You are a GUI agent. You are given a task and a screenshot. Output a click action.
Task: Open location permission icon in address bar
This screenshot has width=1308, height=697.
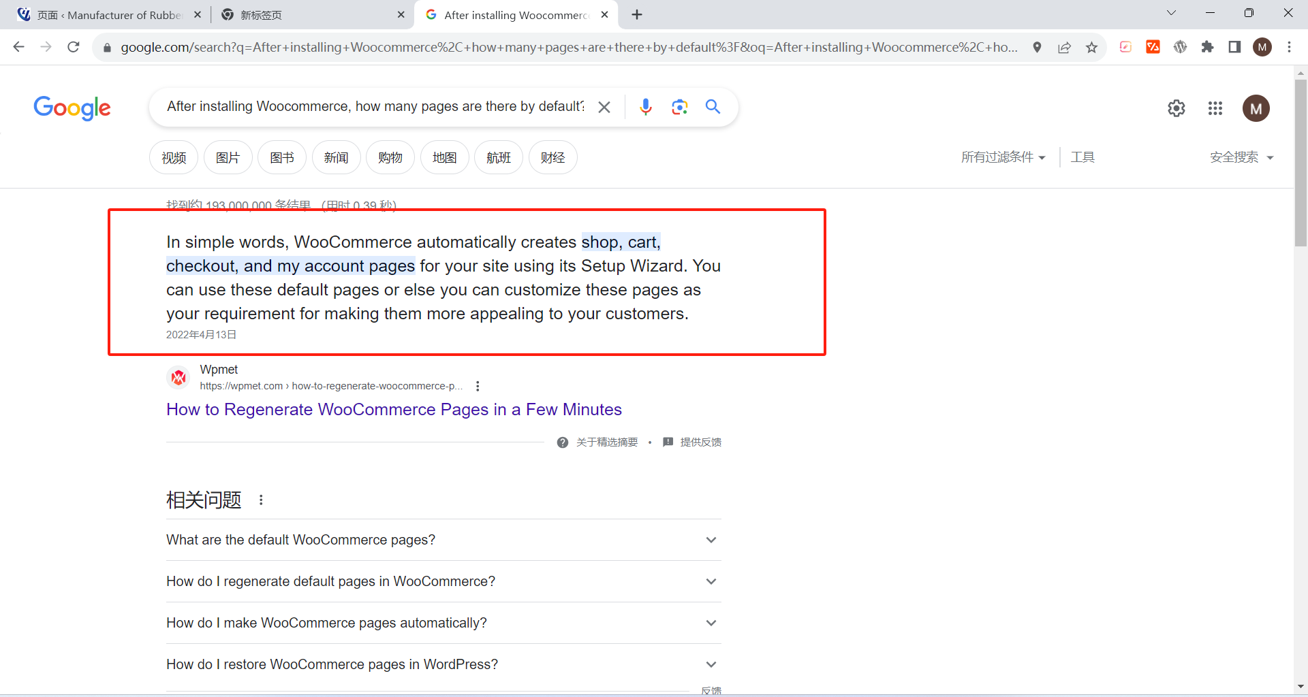[1037, 47]
